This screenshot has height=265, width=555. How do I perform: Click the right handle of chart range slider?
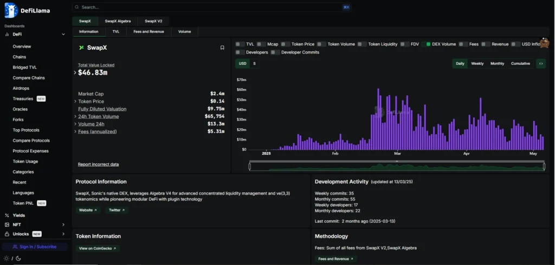(x=545, y=167)
